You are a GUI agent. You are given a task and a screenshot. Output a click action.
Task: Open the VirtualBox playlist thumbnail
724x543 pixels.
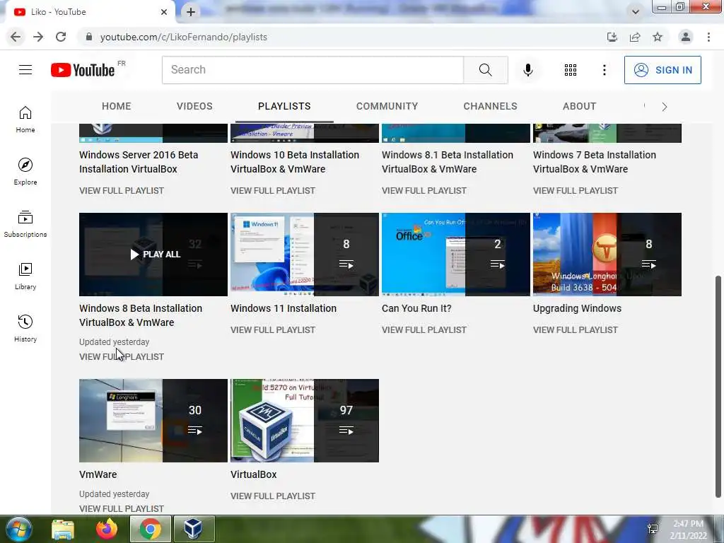(x=305, y=421)
